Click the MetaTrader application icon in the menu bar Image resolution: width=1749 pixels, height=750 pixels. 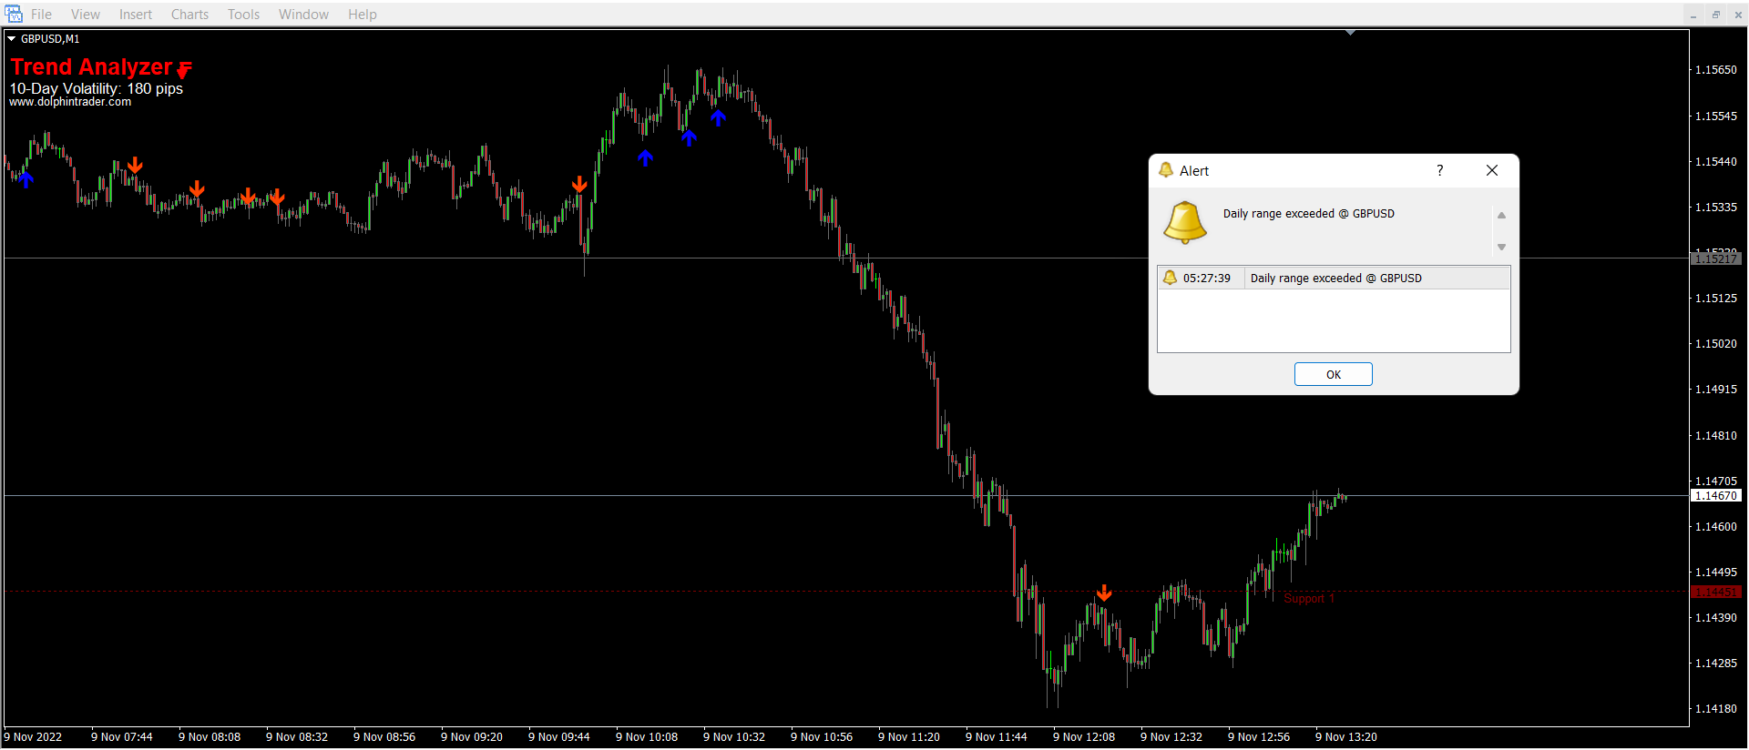(x=14, y=14)
